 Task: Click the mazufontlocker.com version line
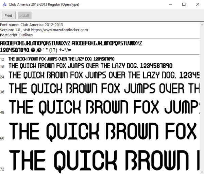tap(44, 30)
